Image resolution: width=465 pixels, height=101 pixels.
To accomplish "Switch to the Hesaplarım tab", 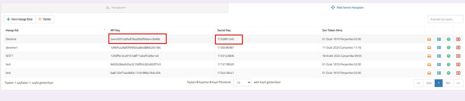I will [115, 8].
